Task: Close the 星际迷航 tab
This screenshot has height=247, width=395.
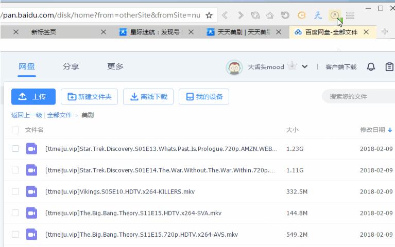Action: tap(191, 32)
